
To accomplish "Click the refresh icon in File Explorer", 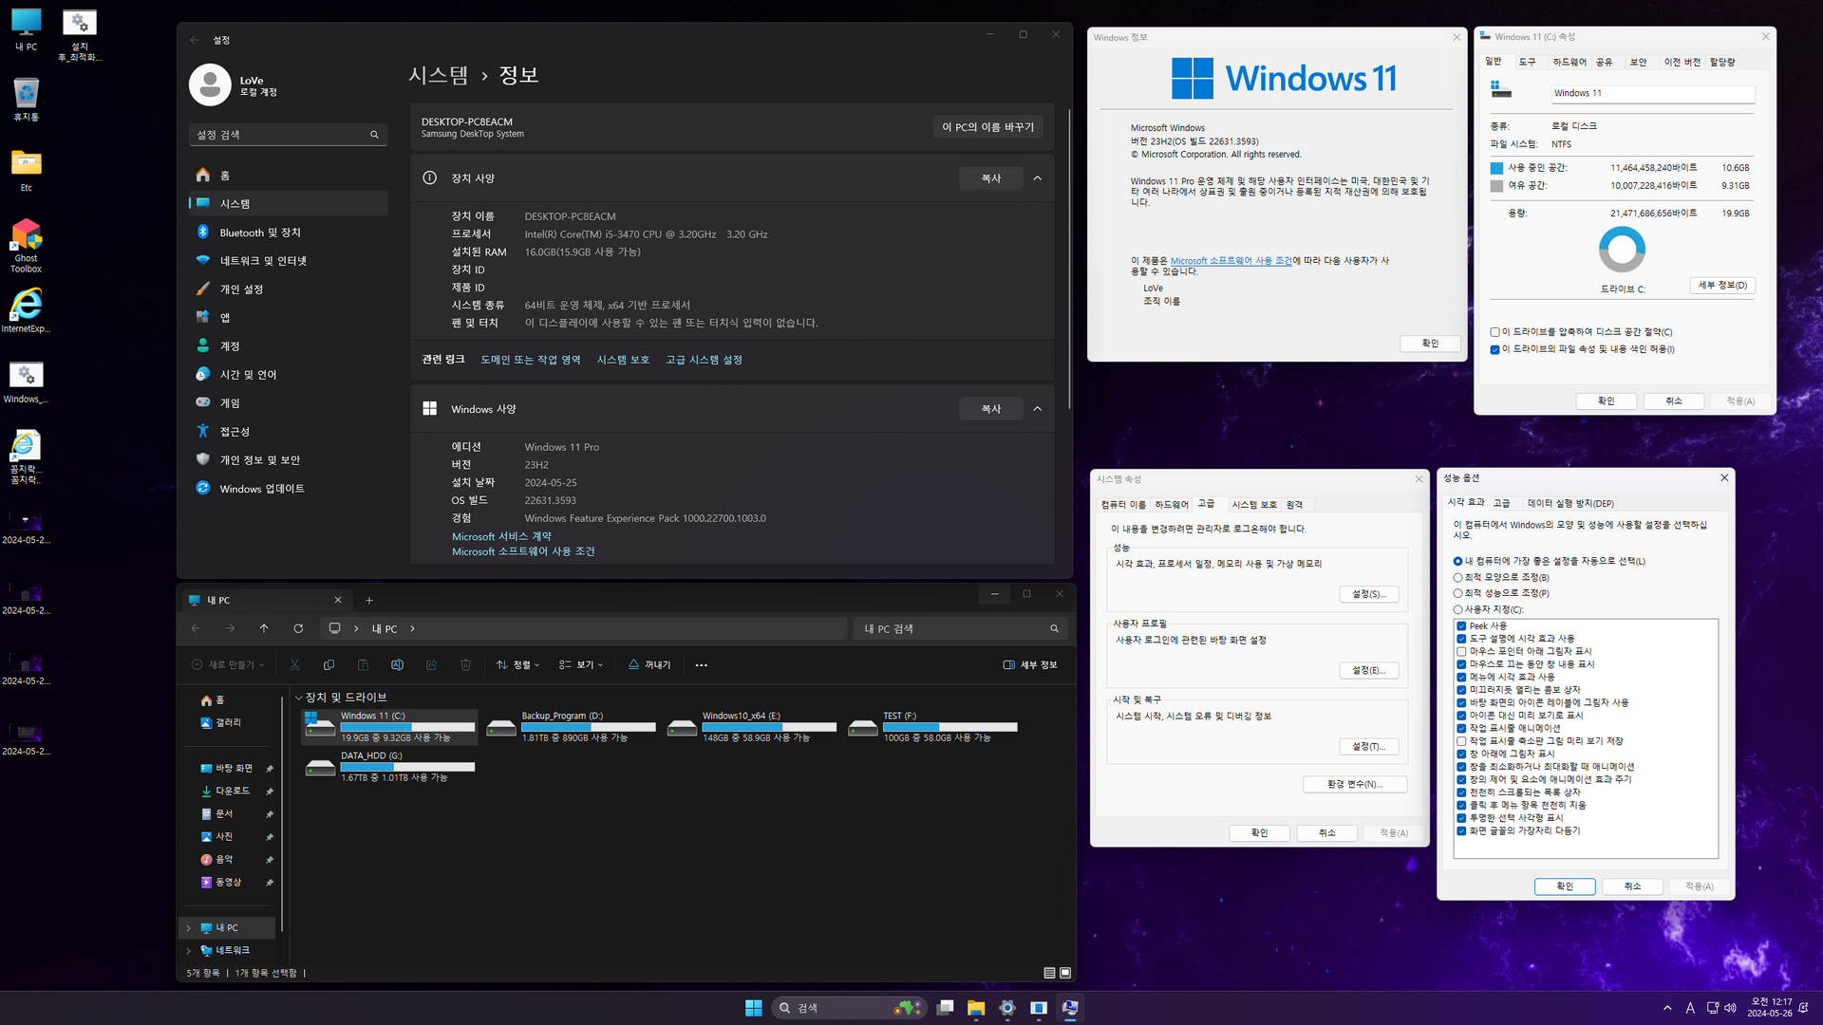I will click(x=298, y=628).
